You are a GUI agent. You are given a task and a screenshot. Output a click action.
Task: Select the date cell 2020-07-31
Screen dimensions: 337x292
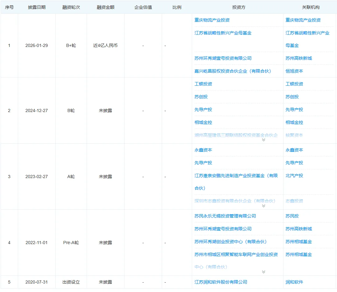click(x=37, y=282)
